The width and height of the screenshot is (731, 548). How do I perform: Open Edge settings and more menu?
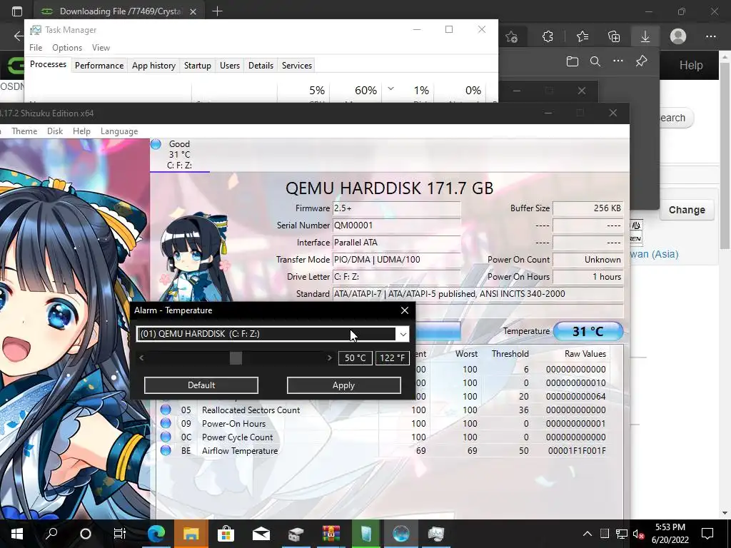[711, 36]
